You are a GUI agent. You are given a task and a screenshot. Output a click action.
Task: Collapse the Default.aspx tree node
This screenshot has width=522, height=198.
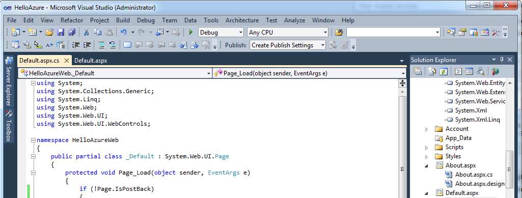tap(426, 193)
